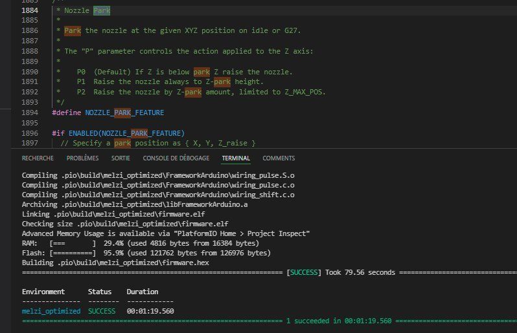The width and height of the screenshot is (517, 333).
Task: Click line number 1884 in the gutter
Action: [30, 10]
